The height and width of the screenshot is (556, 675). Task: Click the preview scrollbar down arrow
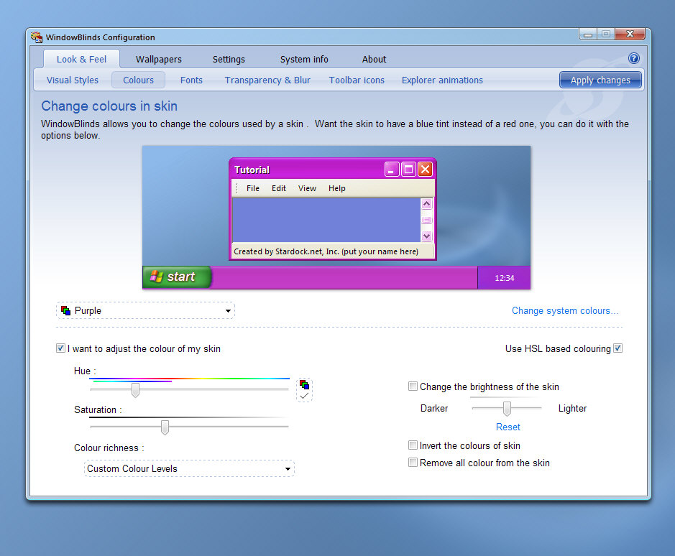[x=426, y=236]
